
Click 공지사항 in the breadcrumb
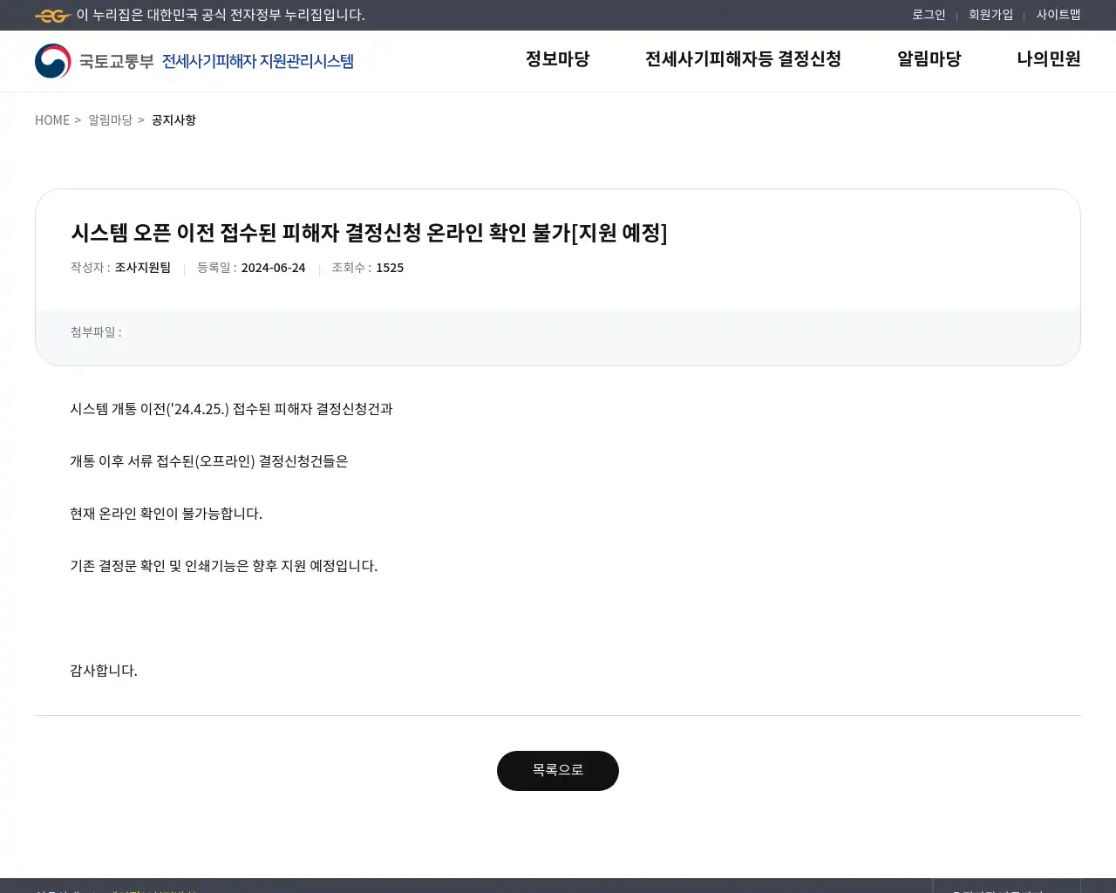click(x=174, y=120)
